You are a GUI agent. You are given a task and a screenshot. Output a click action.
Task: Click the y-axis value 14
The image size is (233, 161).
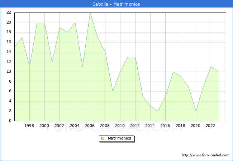pos(9,52)
